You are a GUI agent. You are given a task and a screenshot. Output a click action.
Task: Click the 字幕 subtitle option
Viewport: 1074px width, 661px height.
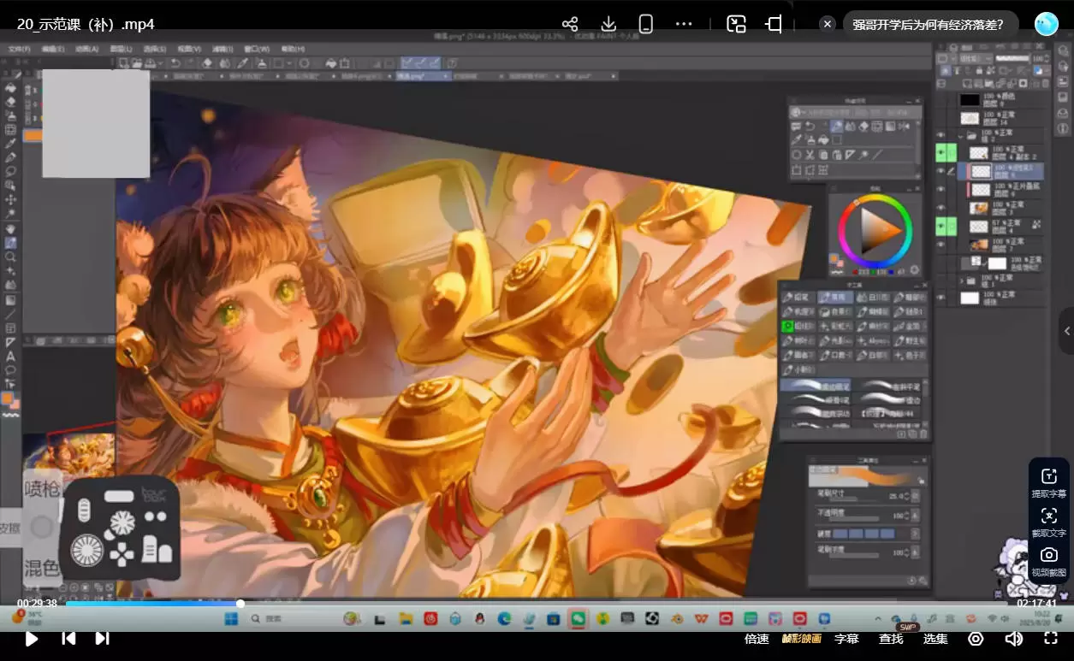point(846,639)
